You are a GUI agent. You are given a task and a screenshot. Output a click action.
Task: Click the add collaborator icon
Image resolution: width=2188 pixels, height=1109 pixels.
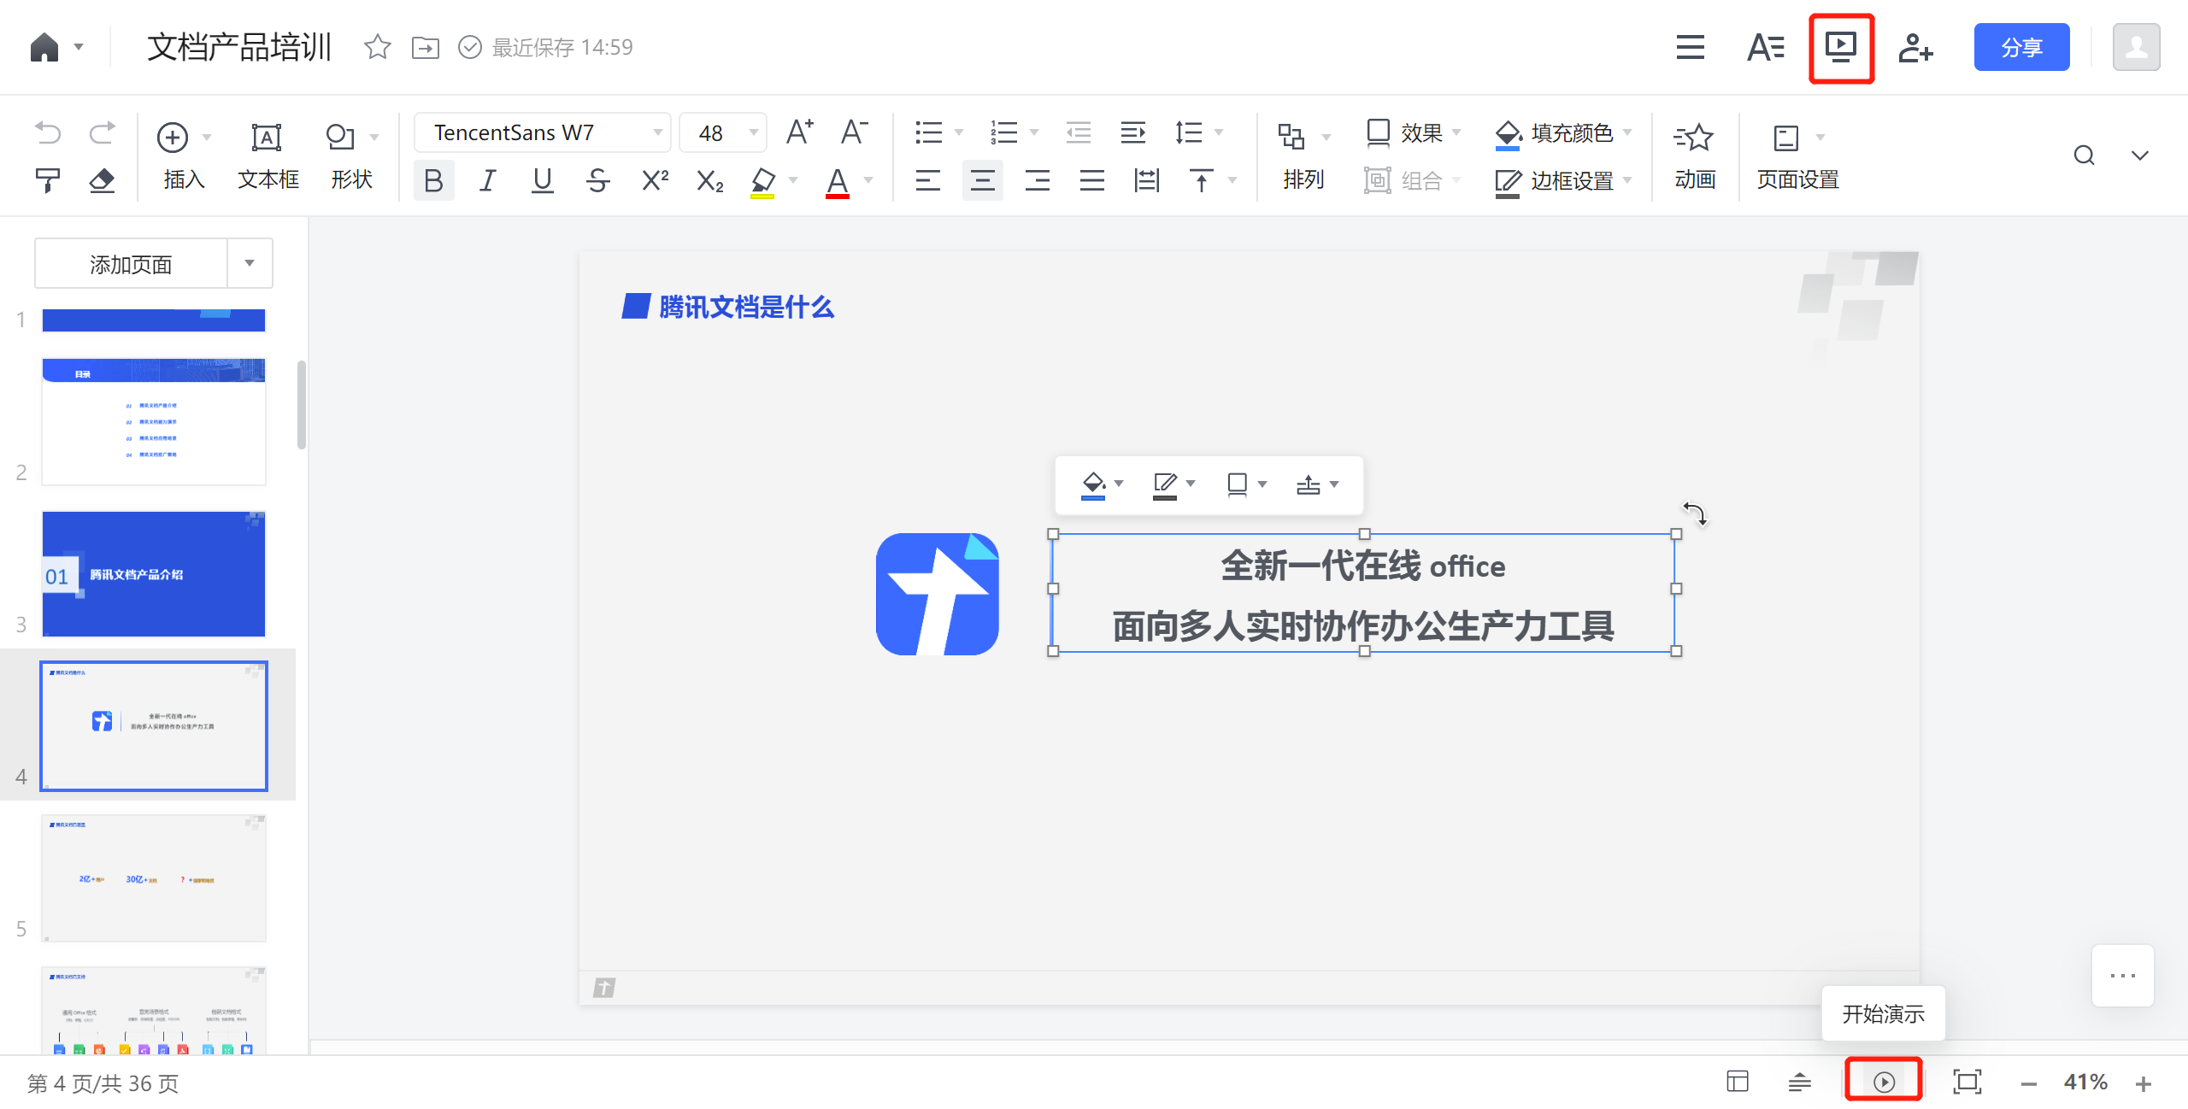click(1914, 48)
